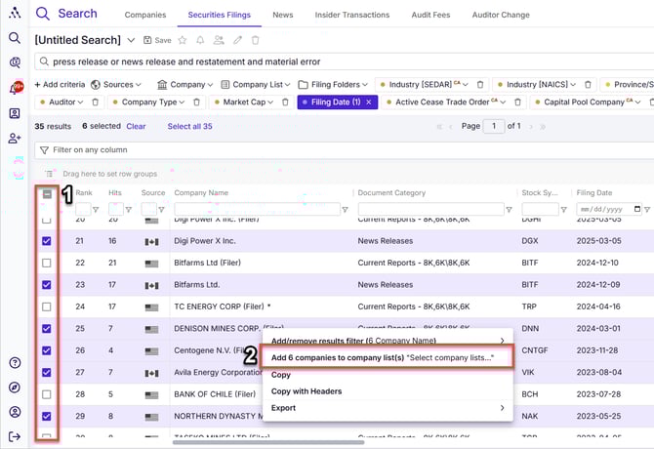This screenshot has width=654, height=449.
Task: Check the TC ENERGY CORP row 24 checkbox
Action: click(47, 306)
